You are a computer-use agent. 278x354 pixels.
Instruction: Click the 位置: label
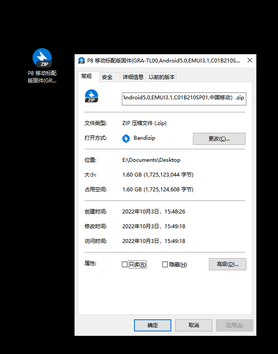90,160
